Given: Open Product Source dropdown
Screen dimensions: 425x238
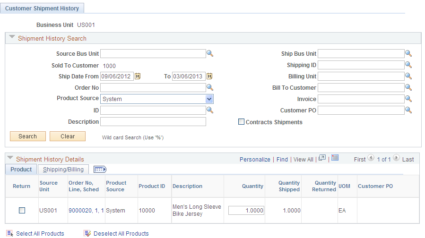Looking at the screenshot, I should coord(209,99).
